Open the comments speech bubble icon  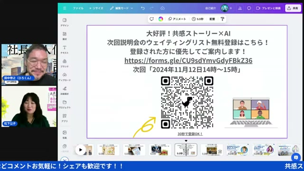pos(249,8)
